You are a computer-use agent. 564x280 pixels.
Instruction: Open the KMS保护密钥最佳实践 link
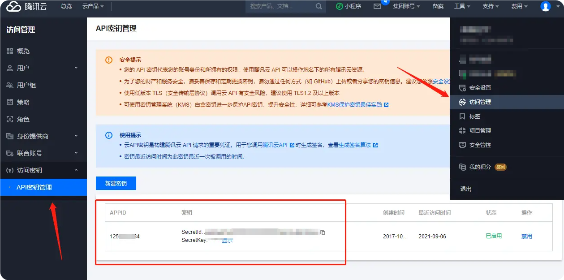pyautogui.click(x=357, y=105)
